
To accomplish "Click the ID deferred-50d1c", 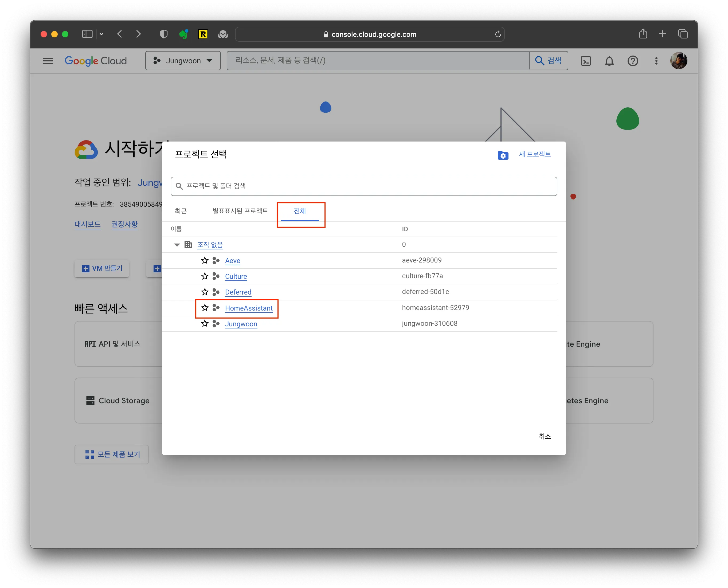I will pyautogui.click(x=425, y=292).
